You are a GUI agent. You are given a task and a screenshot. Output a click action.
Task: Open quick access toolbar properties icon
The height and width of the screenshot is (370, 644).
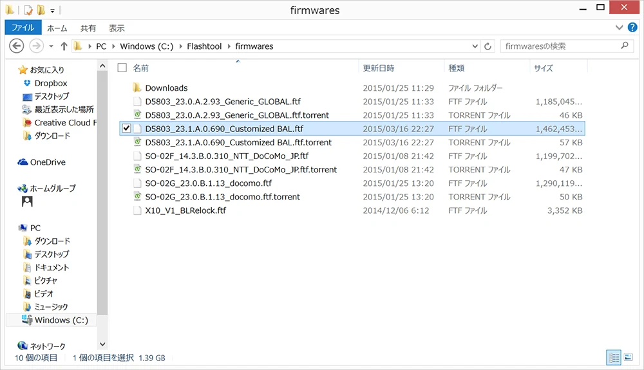pyautogui.click(x=28, y=10)
